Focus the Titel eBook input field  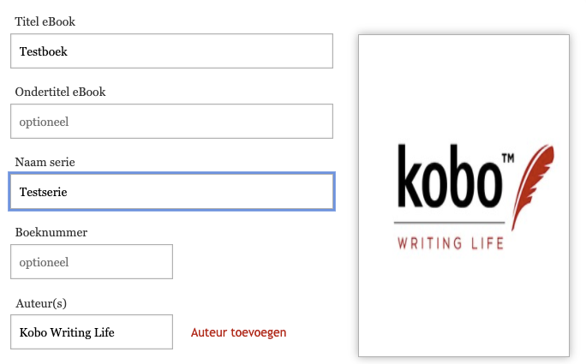(171, 51)
